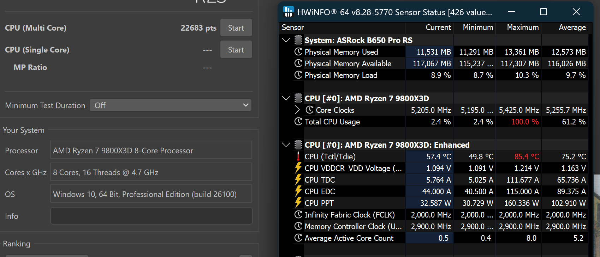This screenshot has height=257, width=600.
Task: Click the clock icon for Physical Memory Used
Action: (298, 51)
